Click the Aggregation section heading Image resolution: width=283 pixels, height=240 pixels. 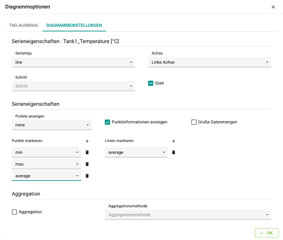pos(26,194)
